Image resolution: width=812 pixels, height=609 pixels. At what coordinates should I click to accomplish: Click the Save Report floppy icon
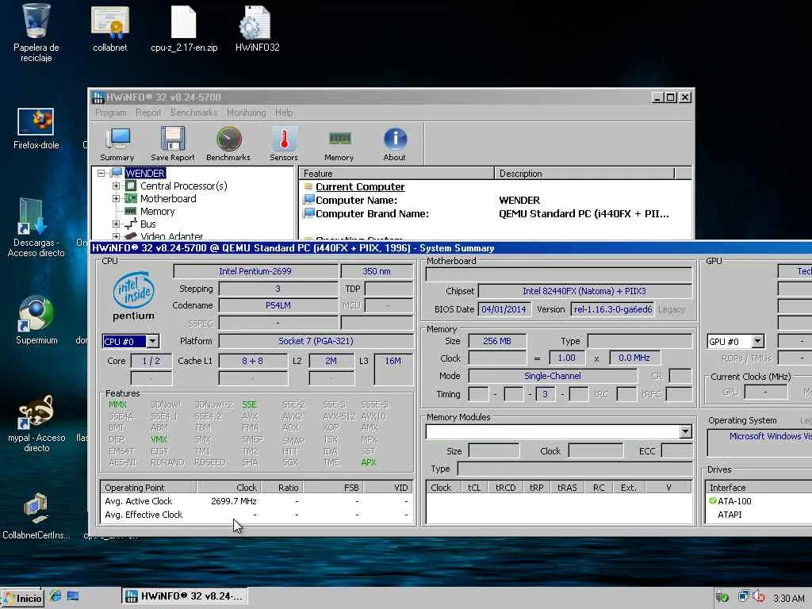172,144
